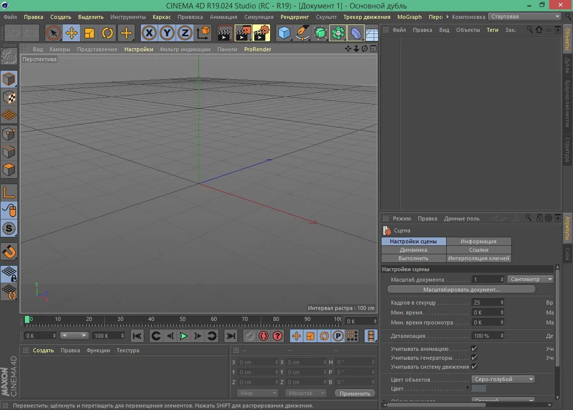Switch to 'Интерполяция ключей' tab

coord(478,258)
